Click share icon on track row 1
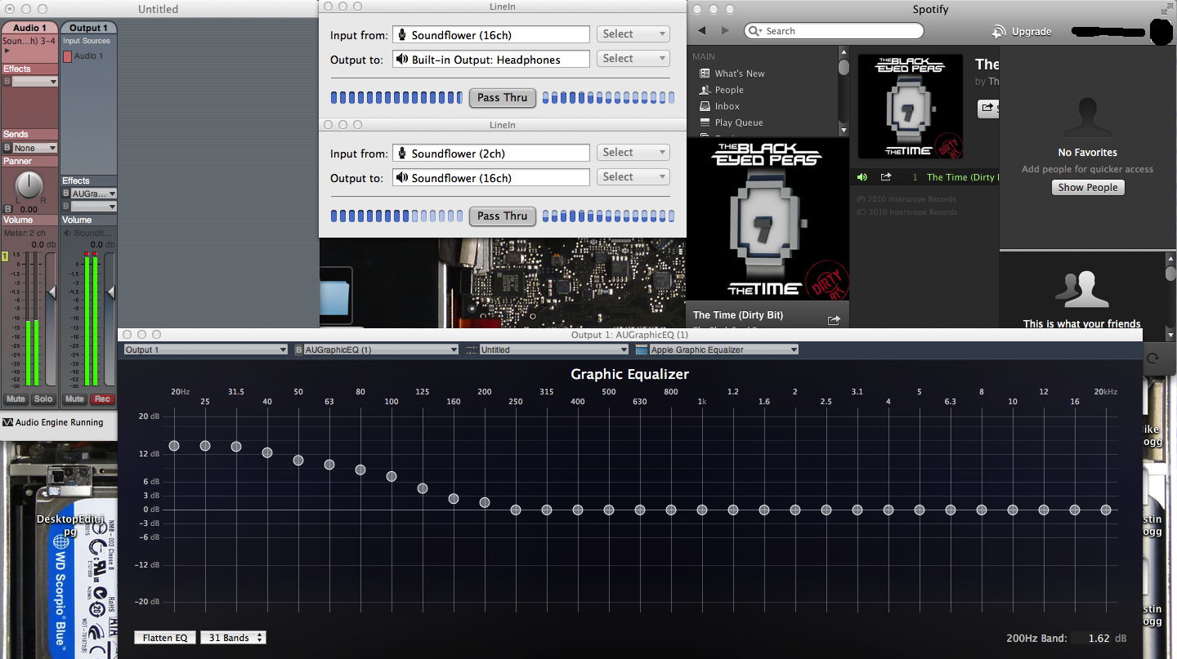The image size is (1177, 659). click(886, 177)
